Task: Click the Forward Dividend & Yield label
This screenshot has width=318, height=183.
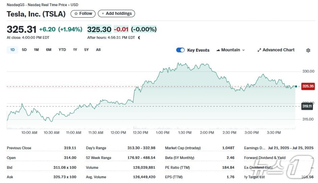Action: (x=265, y=158)
